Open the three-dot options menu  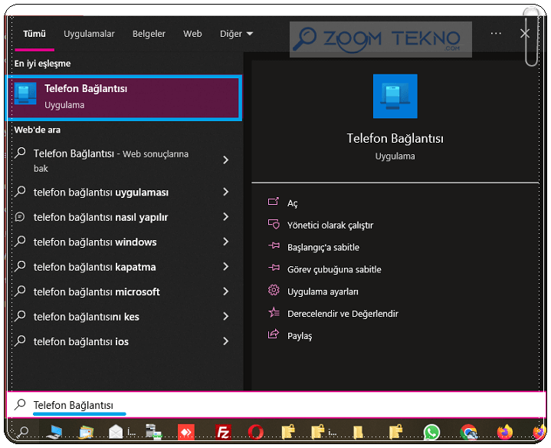click(496, 34)
